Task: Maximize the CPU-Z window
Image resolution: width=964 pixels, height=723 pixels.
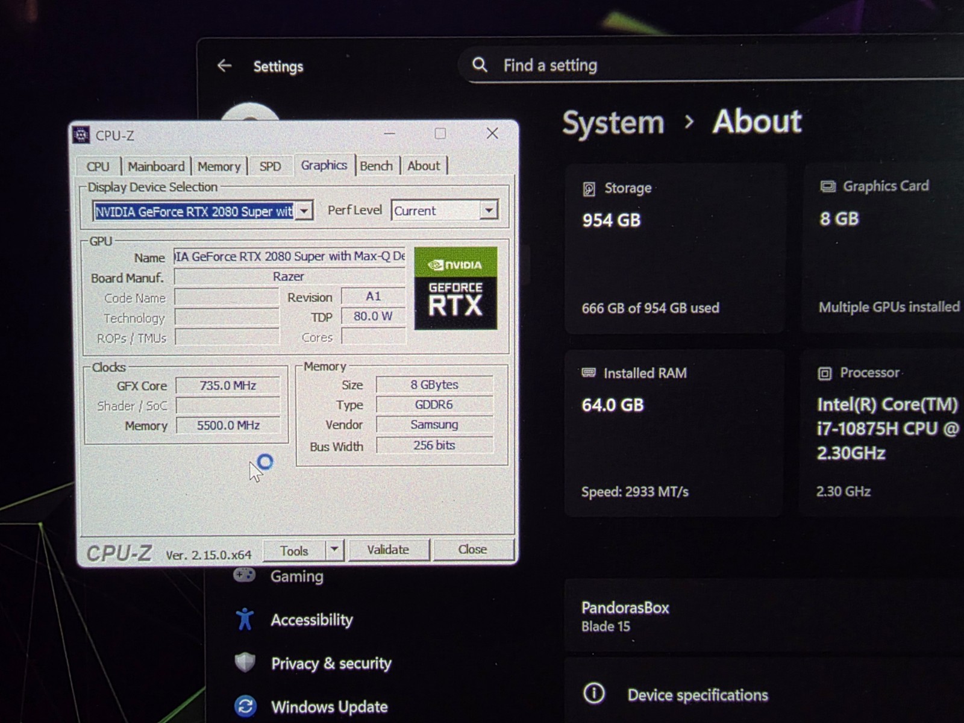Action: pyautogui.click(x=440, y=133)
